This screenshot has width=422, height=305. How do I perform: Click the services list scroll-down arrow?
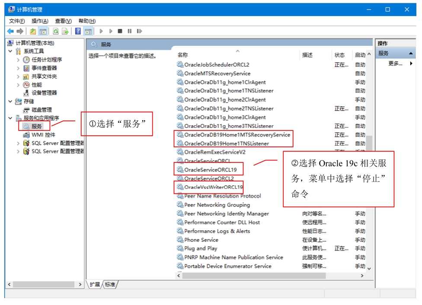pyautogui.click(x=369, y=268)
